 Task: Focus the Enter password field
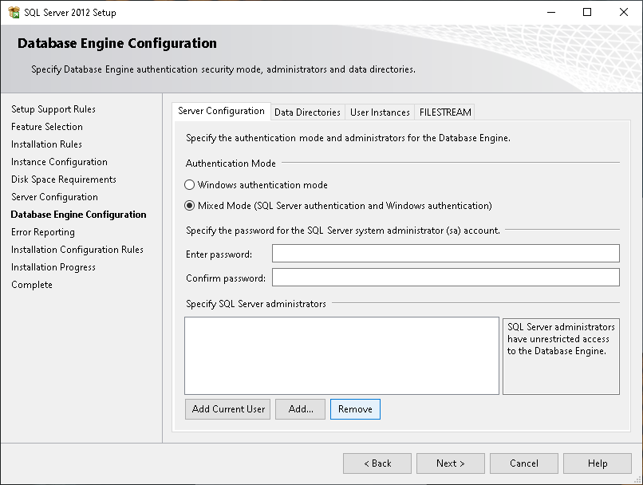point(446,254)
